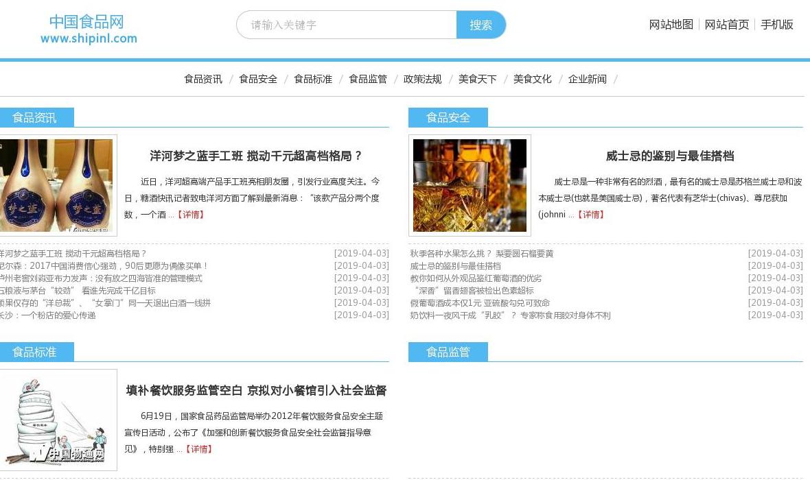
Task: Focus the keyword search input field
Action: [x=347, y=25]
